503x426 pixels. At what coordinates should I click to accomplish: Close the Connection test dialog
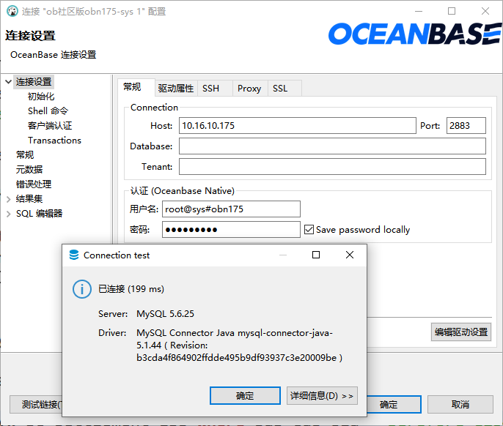pyautogui.click(x=350, y=255)
